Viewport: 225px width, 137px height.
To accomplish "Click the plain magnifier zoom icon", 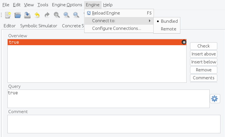I will pyautogui.click(x=57, y=15).
